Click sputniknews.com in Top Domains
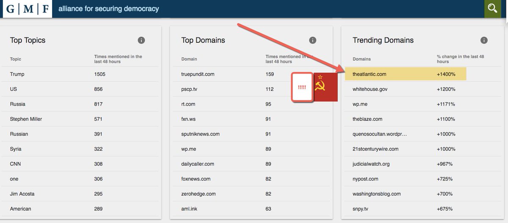 click(200, 134)
